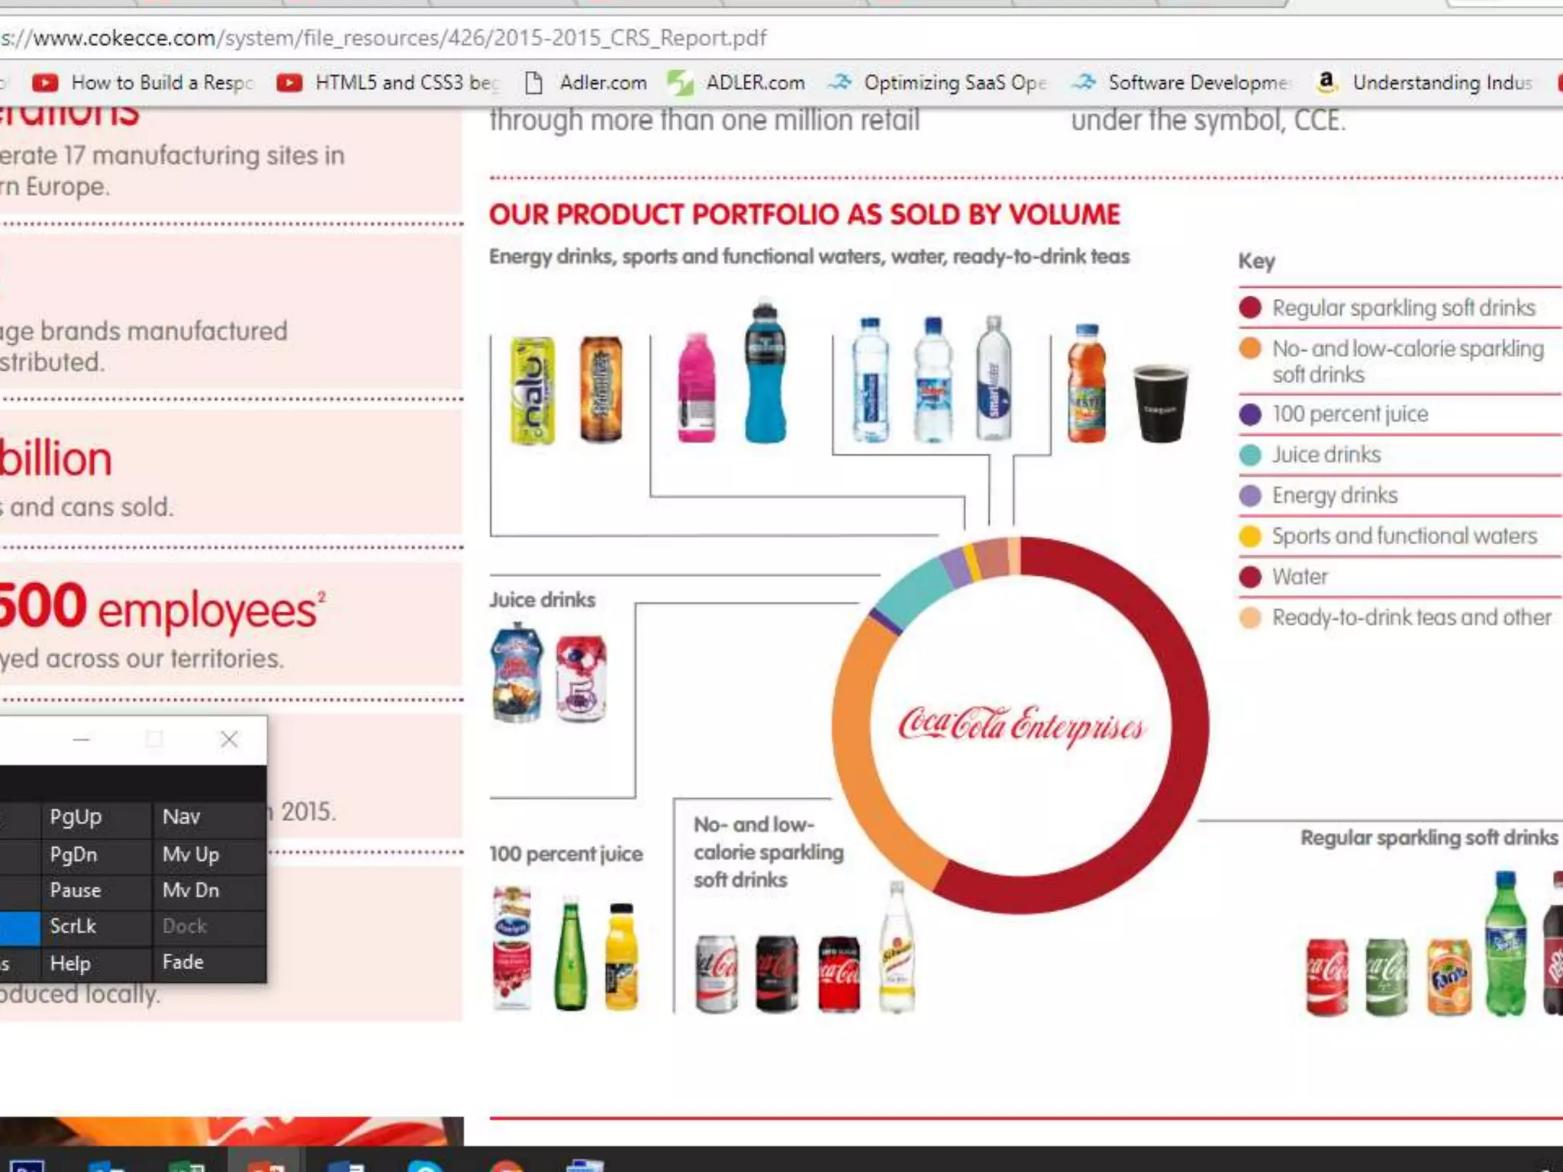Click the Skype icon in the taskbar
This screenshot has height=1172, width=1563.
click(425, 1165)
